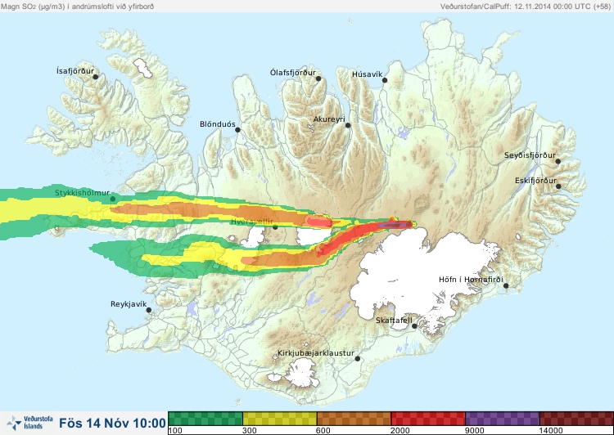Viewport: 614px width, 435px height.
Task: Click the Stykkishólmur location dot
Action: point(113,200)
